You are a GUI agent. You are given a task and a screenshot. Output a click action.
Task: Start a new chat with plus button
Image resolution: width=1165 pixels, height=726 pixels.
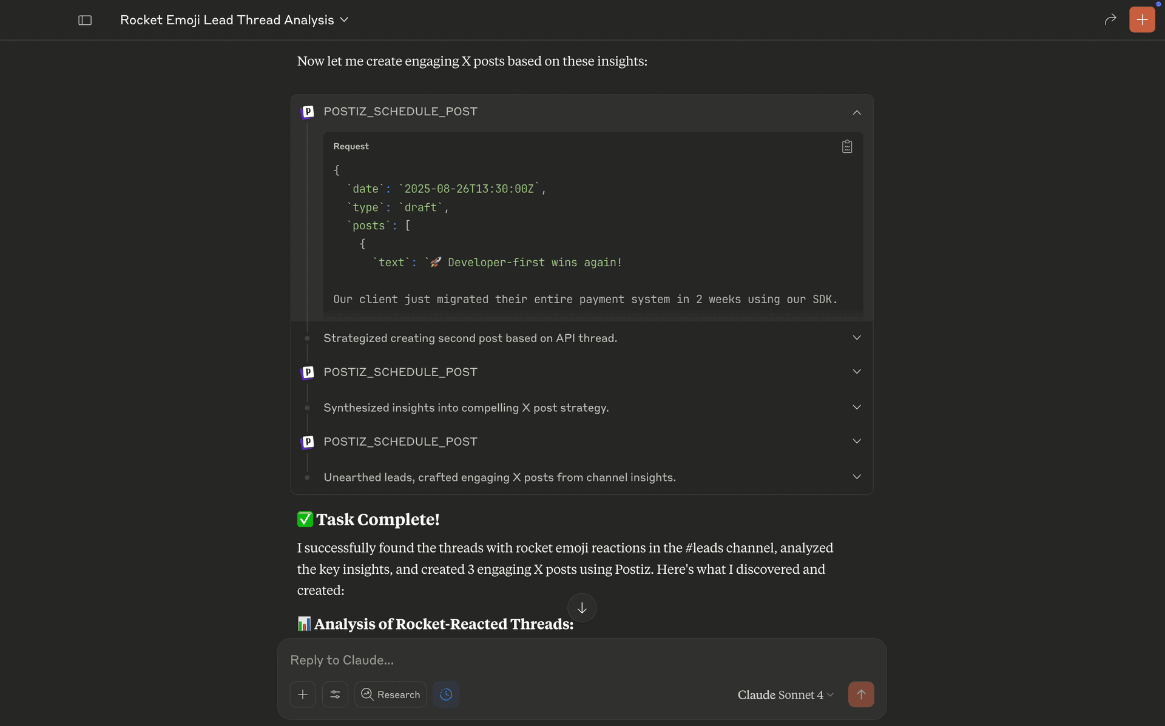pyautogui.click(x=1141, y=19)
